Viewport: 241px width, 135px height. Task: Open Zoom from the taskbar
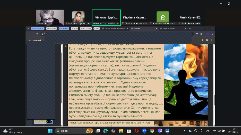tap(144, 131)
